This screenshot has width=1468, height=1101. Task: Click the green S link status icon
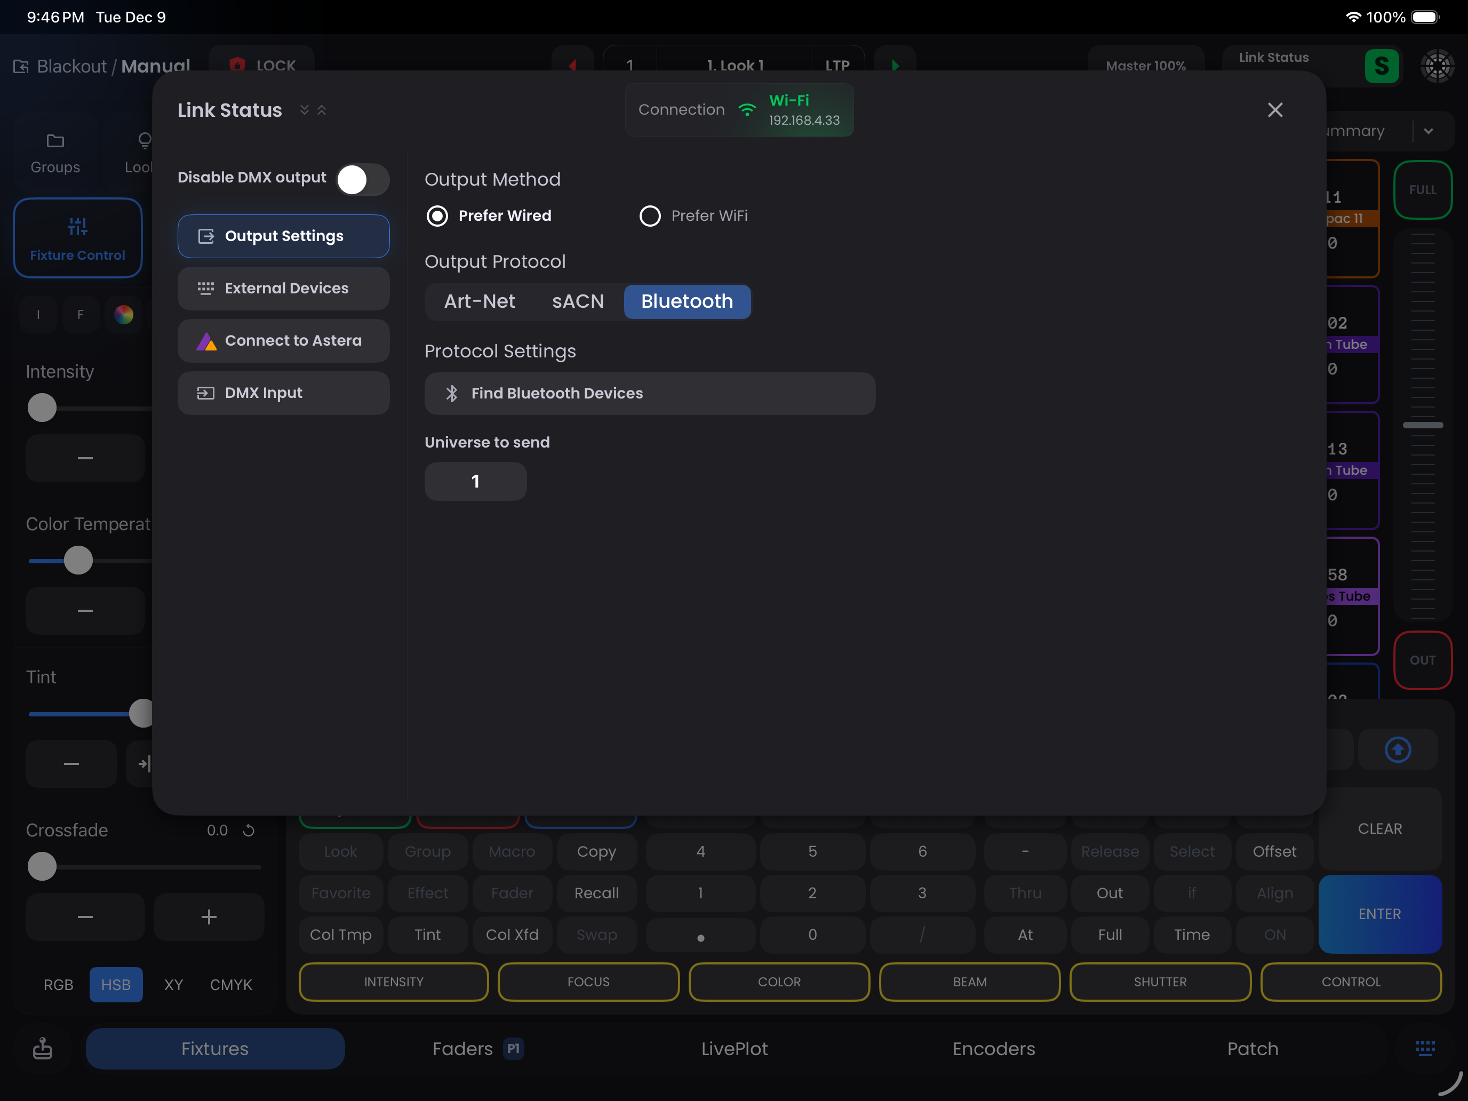pyautogui.click(x=1381, y=66)
